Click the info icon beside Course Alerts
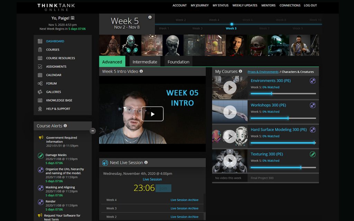 65,126
